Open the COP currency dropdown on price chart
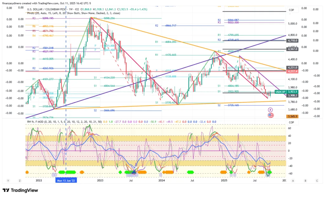The image size is (325, 197). click(291, 10)
